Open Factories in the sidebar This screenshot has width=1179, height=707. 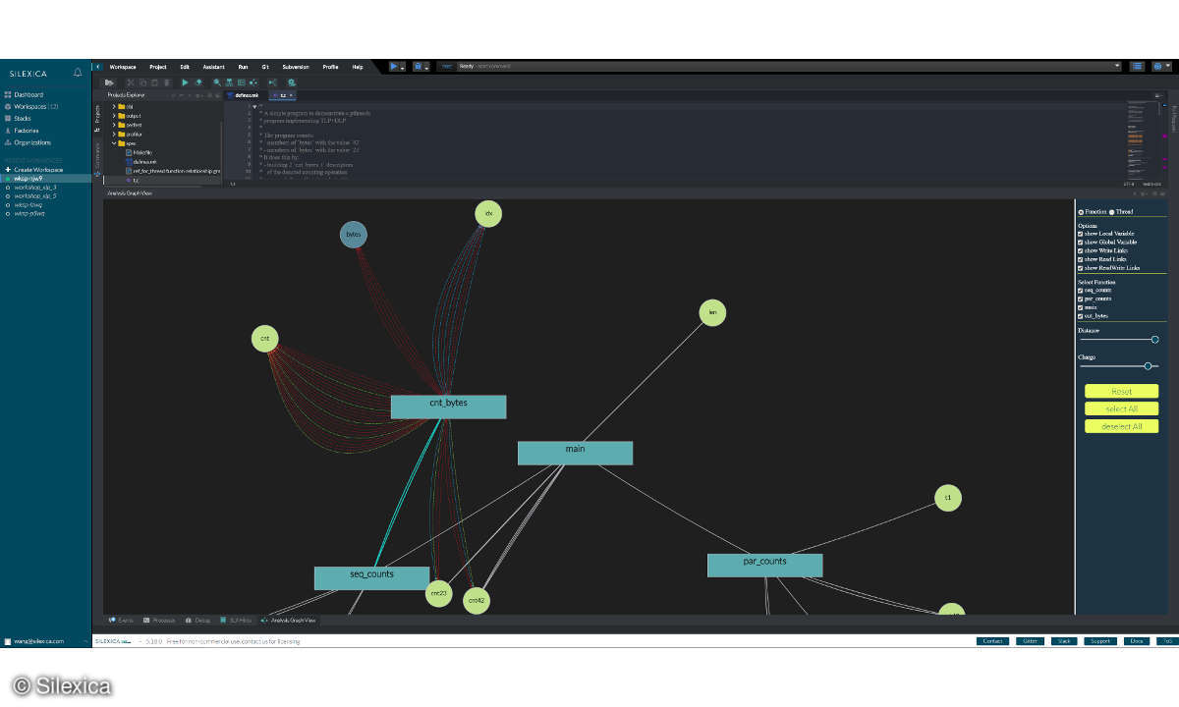pyautogui.click(x=22, y=130)
